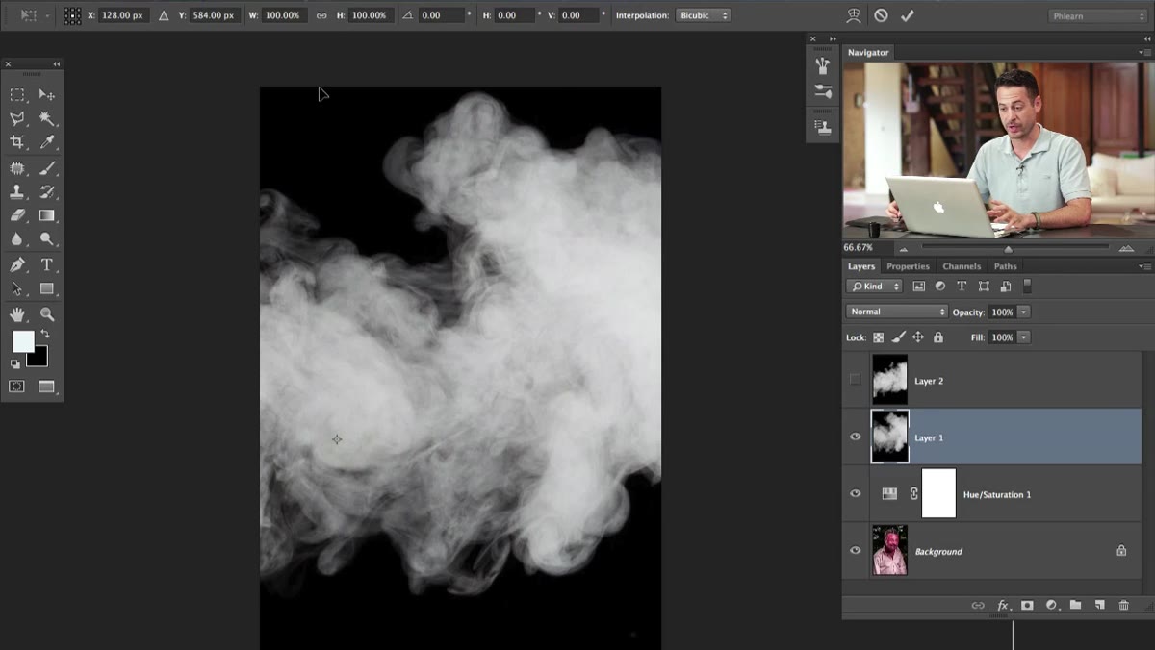Hide Layer 1 with eye icon

pos(855,437)
